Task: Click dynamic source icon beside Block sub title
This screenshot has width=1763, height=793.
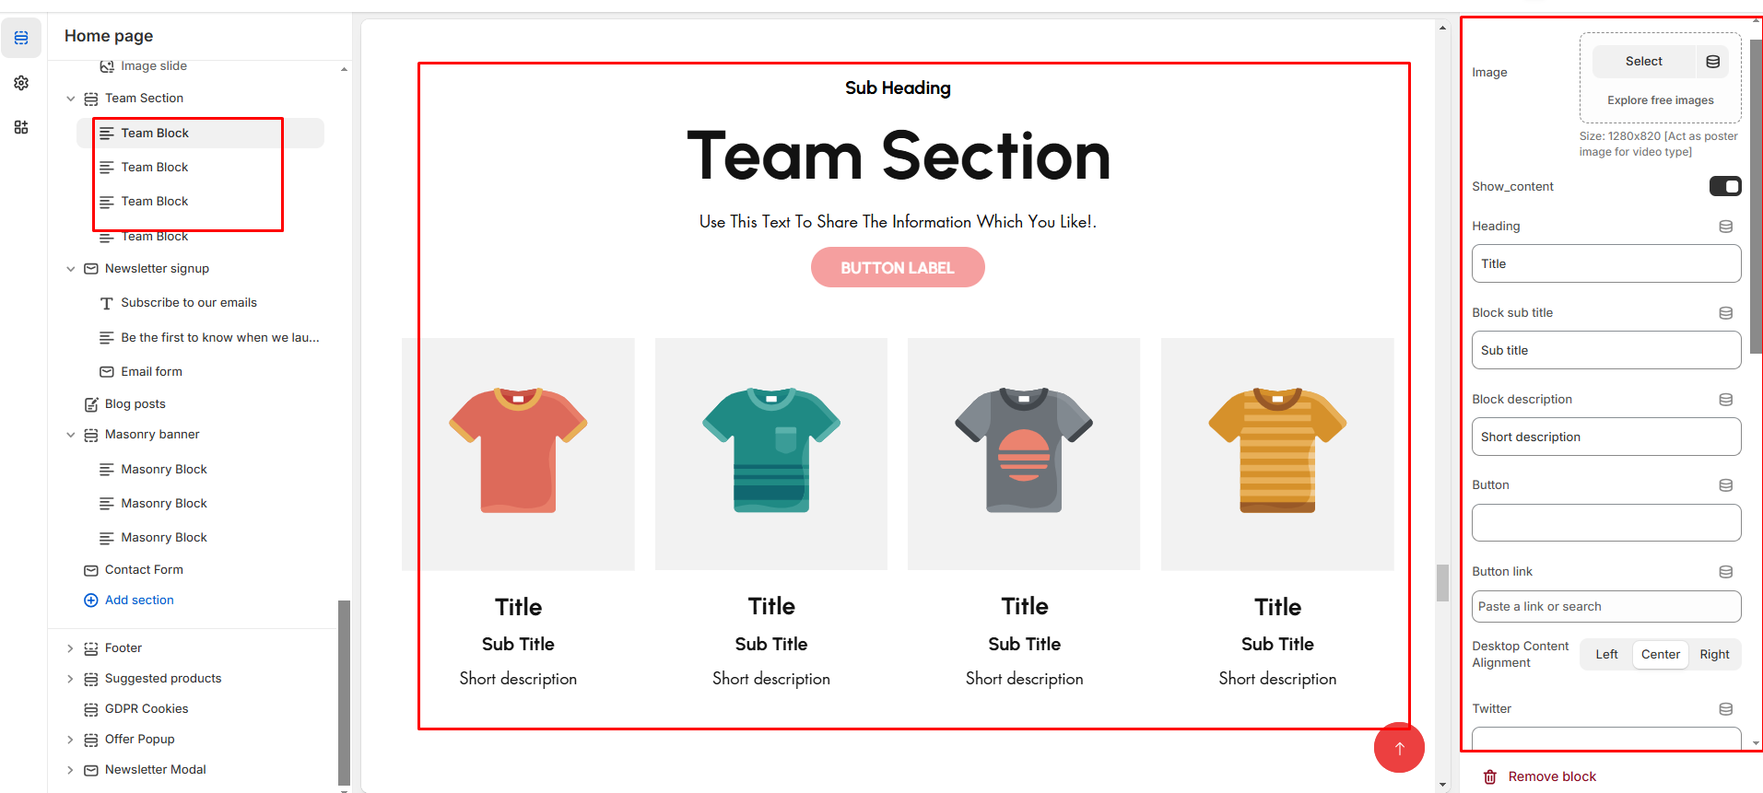Action: click(1725, 313)
